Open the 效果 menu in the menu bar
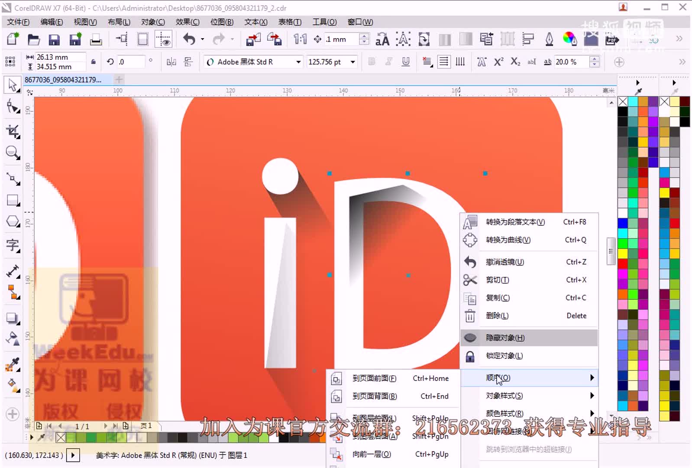 pyautogui.click(x=188, y=22)
